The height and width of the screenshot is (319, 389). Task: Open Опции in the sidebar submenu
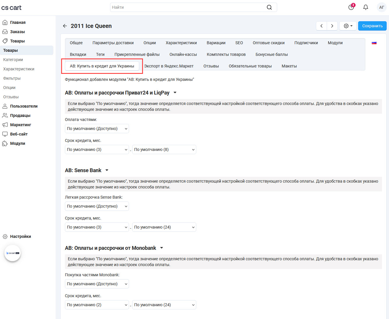coord(9,88)
